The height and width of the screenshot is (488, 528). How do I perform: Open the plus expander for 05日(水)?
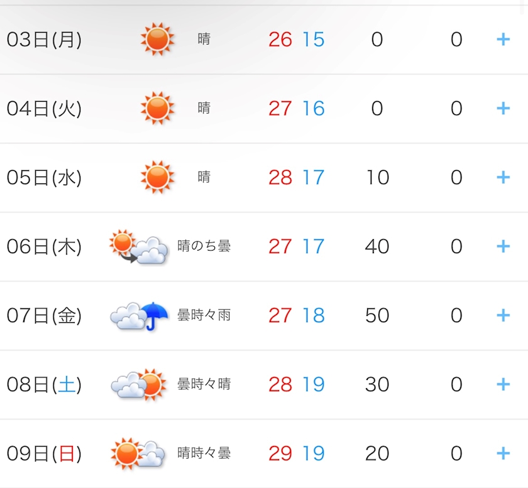tap(503, 177)
